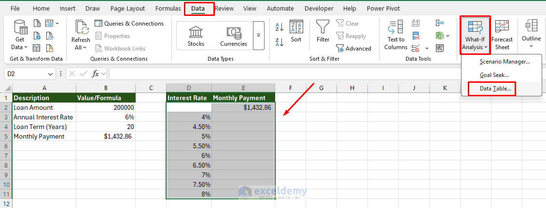Sort A to Z ascending
This screenshot has width=546, height=208.
(280, 27)
